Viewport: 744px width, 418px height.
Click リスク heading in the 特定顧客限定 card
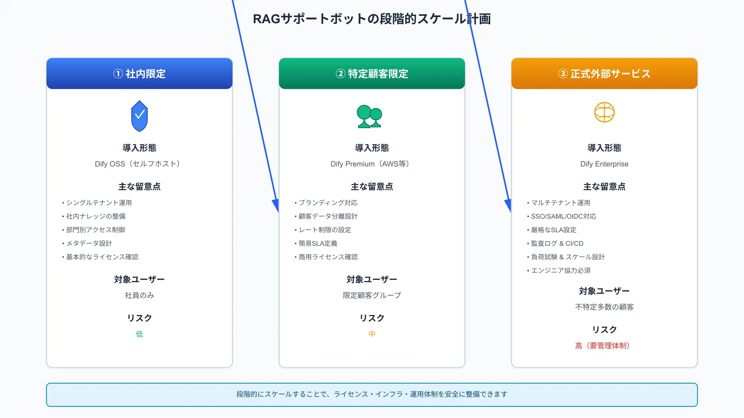click(372, 318)
